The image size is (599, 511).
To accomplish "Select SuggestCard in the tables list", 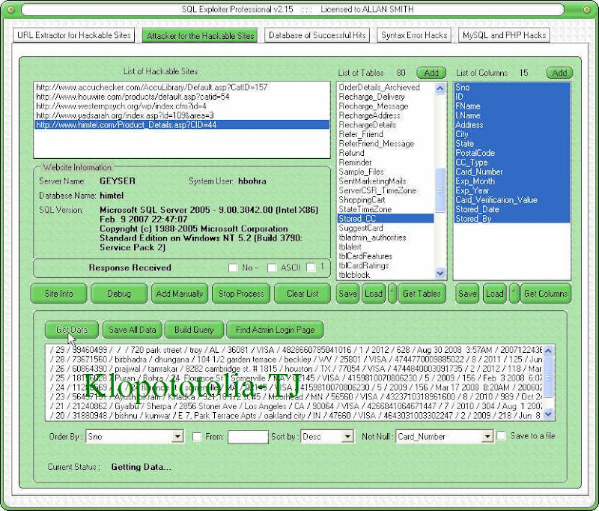I will (x=386, y=229).
